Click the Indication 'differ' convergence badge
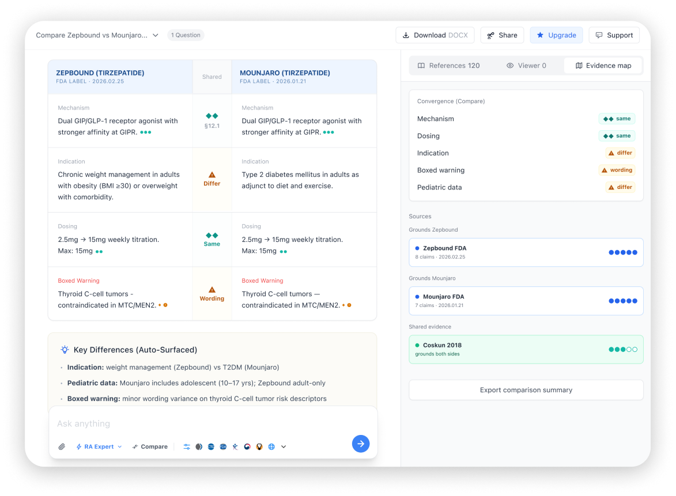 (x=620, y=153)
